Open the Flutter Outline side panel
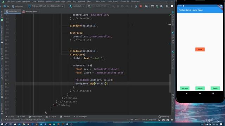225x126 pixels. coord(173,38)
